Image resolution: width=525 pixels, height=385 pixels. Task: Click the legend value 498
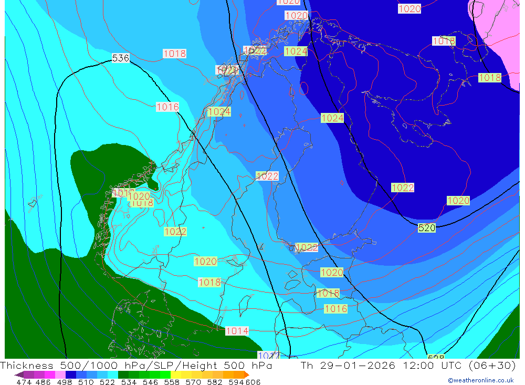pyautogui.click(x=64, y=382)
